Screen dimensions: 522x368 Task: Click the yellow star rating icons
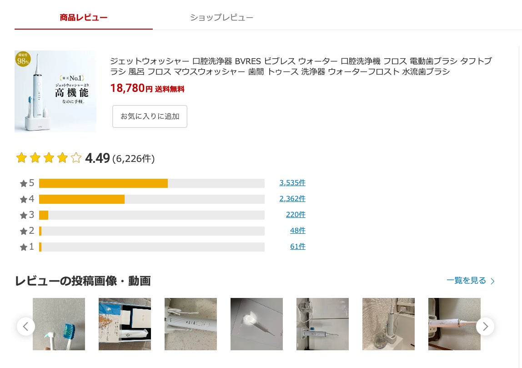[x=49, y=158]
